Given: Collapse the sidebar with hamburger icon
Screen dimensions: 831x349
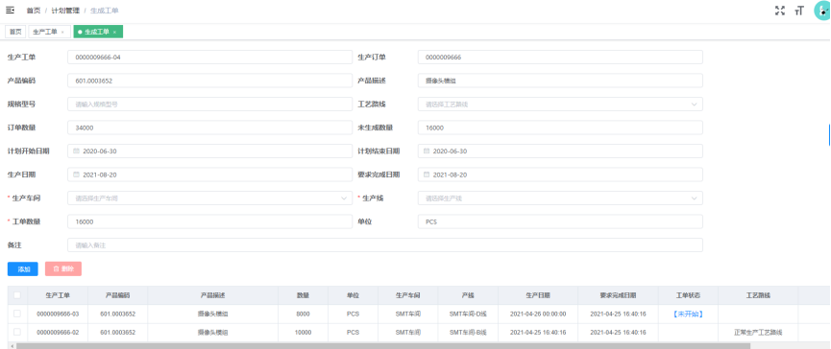Looking at the screenshot, I should (10, 10).
